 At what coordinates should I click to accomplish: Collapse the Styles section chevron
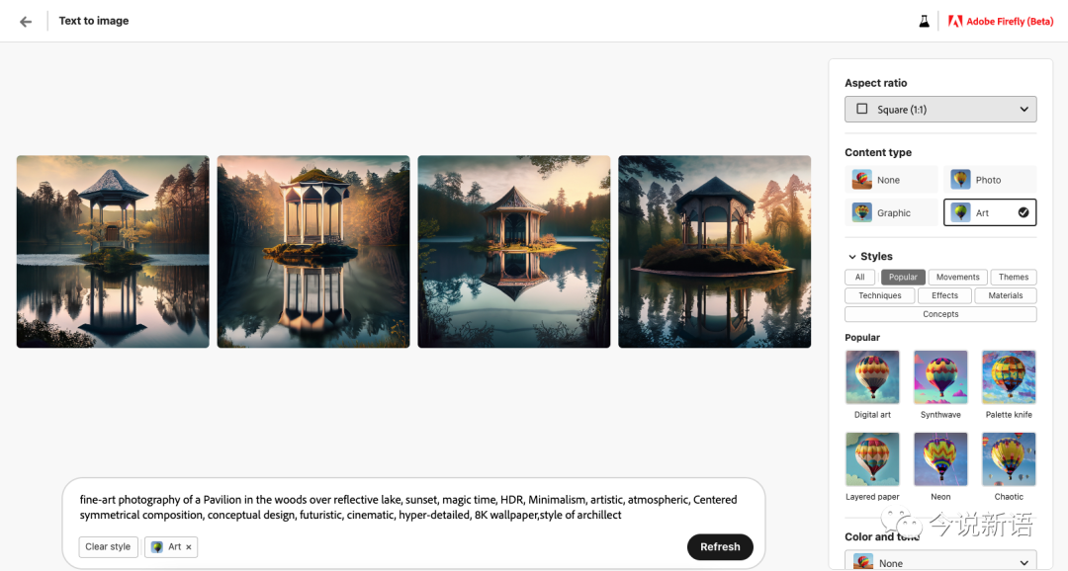tap(852, 257)
